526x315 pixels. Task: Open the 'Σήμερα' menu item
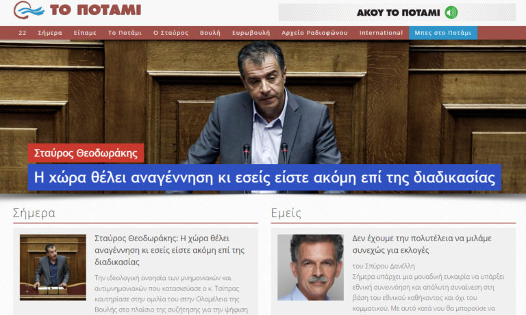pos(50,33)
